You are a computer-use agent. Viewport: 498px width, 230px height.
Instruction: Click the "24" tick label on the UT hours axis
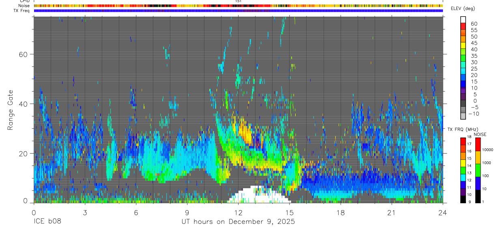click(x=442, y=213)
